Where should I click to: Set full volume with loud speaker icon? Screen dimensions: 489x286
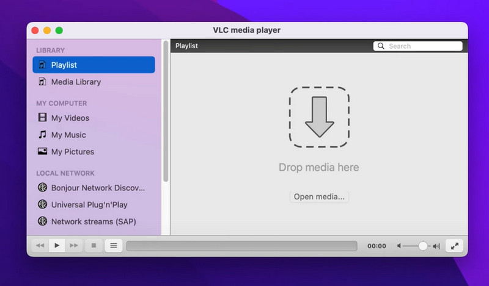[x=436, y=246]
